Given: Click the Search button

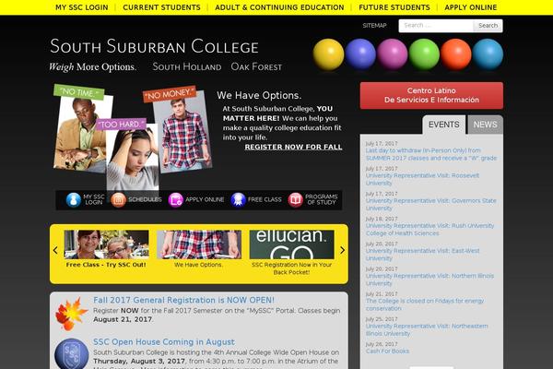Looking at the screenshot, I should click(488, 26).
